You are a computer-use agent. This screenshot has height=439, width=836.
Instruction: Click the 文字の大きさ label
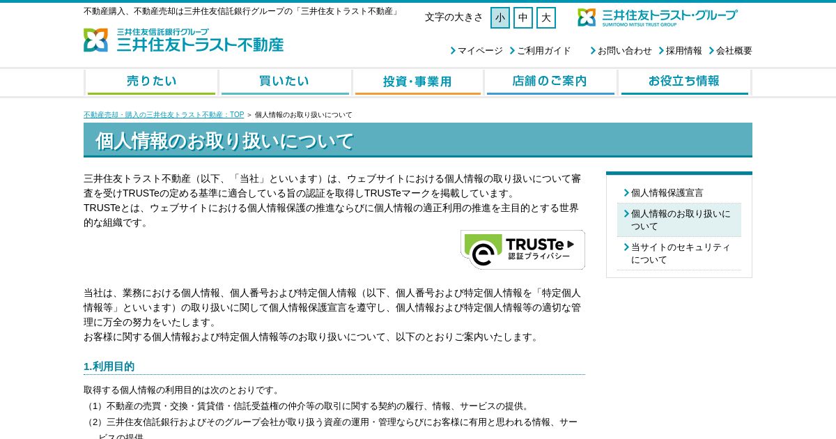[x=454, y=17]
